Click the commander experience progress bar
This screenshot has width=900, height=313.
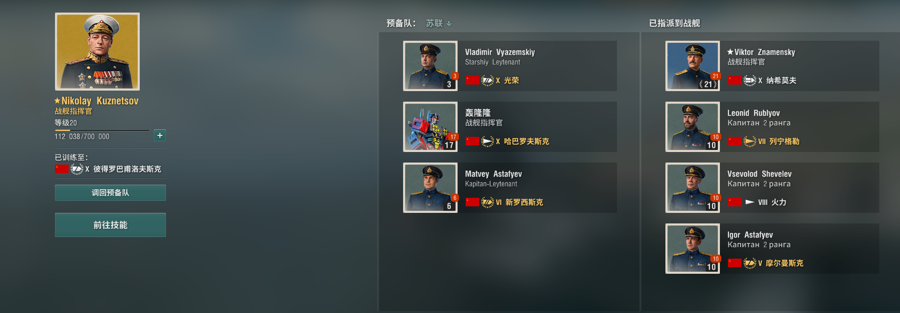coord(102,130)
